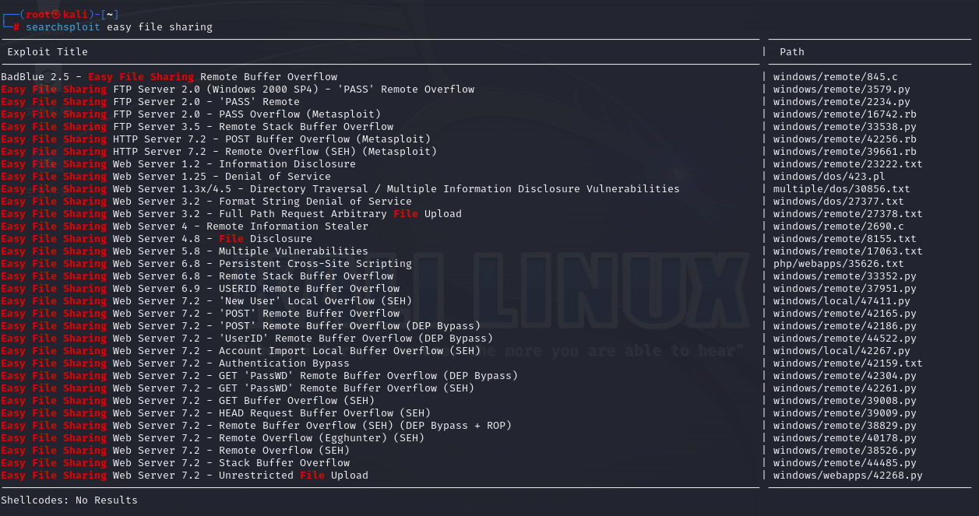Select path windows/remote/16742.rb
The image size is (979, 516).
coord(845,114)
